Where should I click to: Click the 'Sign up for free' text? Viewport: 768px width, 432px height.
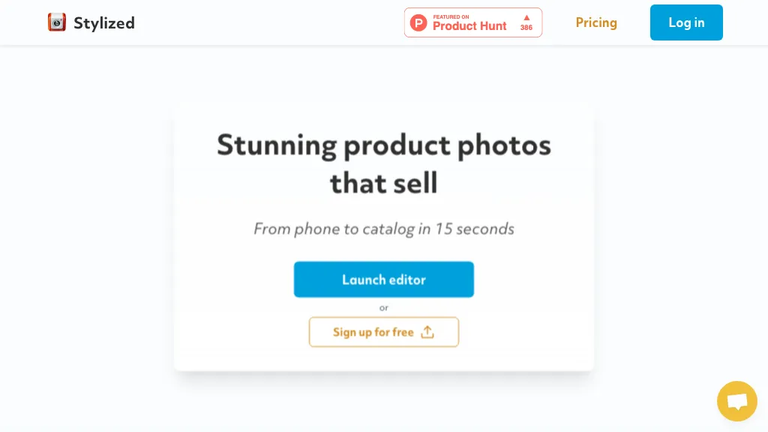pos(373,332)
